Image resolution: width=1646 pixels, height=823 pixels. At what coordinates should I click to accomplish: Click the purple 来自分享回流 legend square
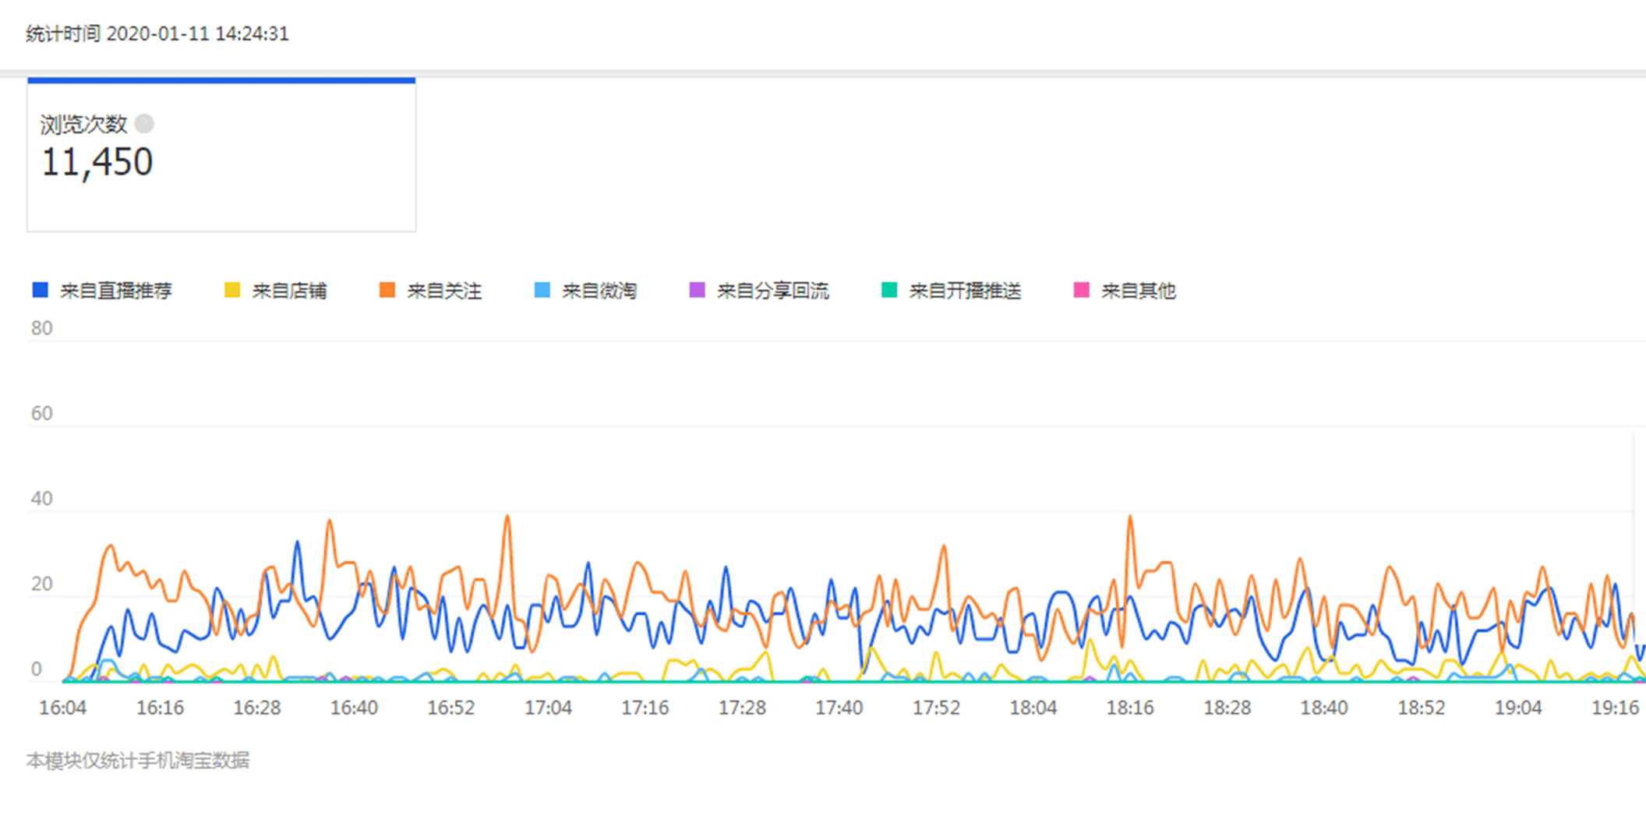697,291
